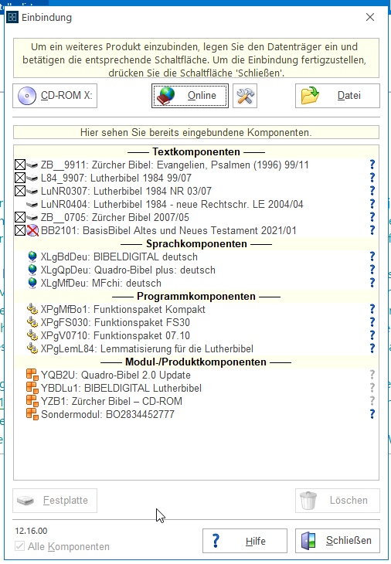This screenshot has width=391, height=564.
Task: Open the tools settings wrench icon
Action: pyautogui.click(x=245, y=96)
